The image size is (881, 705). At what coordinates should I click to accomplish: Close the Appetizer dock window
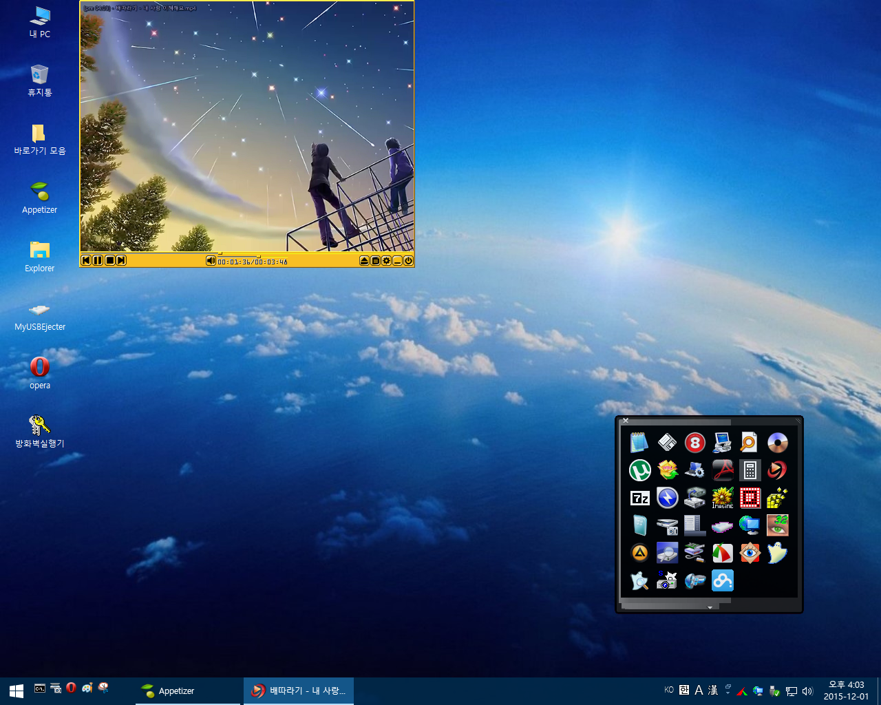625,421
